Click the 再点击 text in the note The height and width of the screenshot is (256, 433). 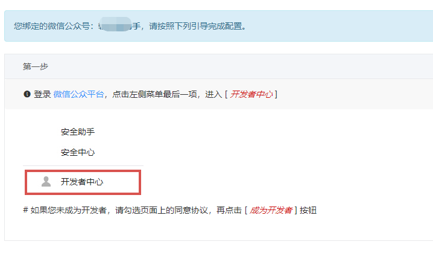tap(229, 210)
